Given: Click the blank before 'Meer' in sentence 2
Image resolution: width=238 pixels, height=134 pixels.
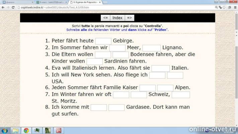Looking at the screenshot, I should coord(117,48).
